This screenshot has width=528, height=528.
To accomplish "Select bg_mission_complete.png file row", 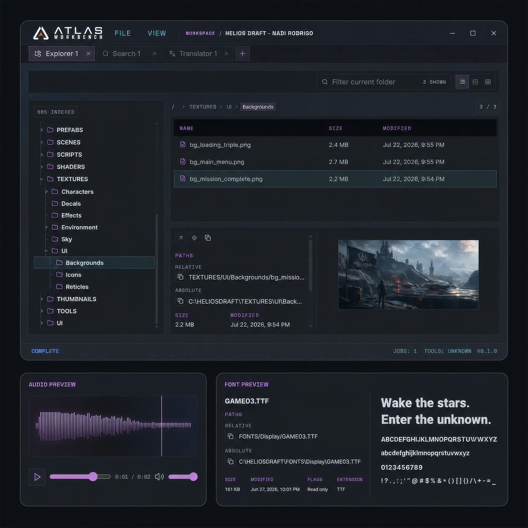I will pyautogui.click(x=335, y=179).
